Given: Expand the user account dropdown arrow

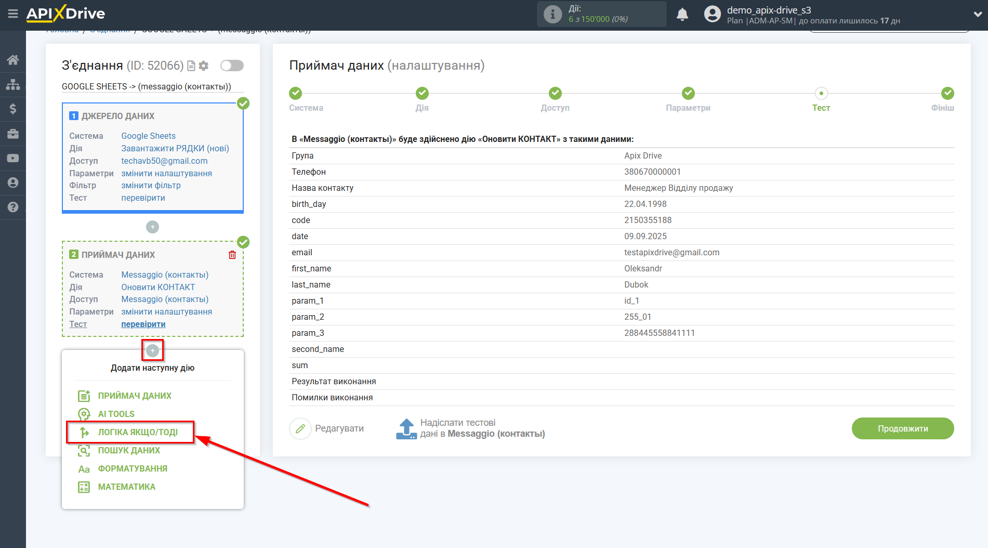Looking at the screenshot, I should tap(977, 15).
